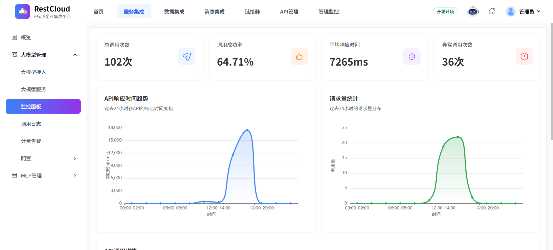Screen dimensions: 553x250
Task: Click the thumbs-up icon on success rate card
Action: (x=299, y=57)
